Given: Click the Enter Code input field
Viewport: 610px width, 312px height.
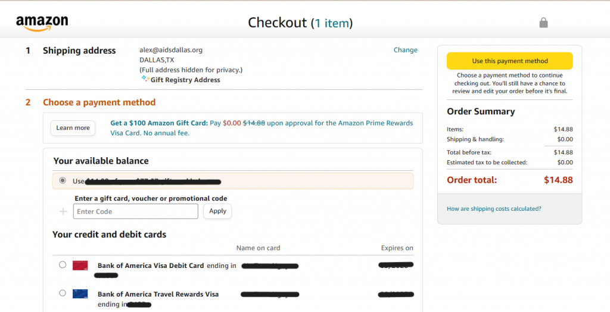Looking at the screenshot, I should [x=135, y=211].
